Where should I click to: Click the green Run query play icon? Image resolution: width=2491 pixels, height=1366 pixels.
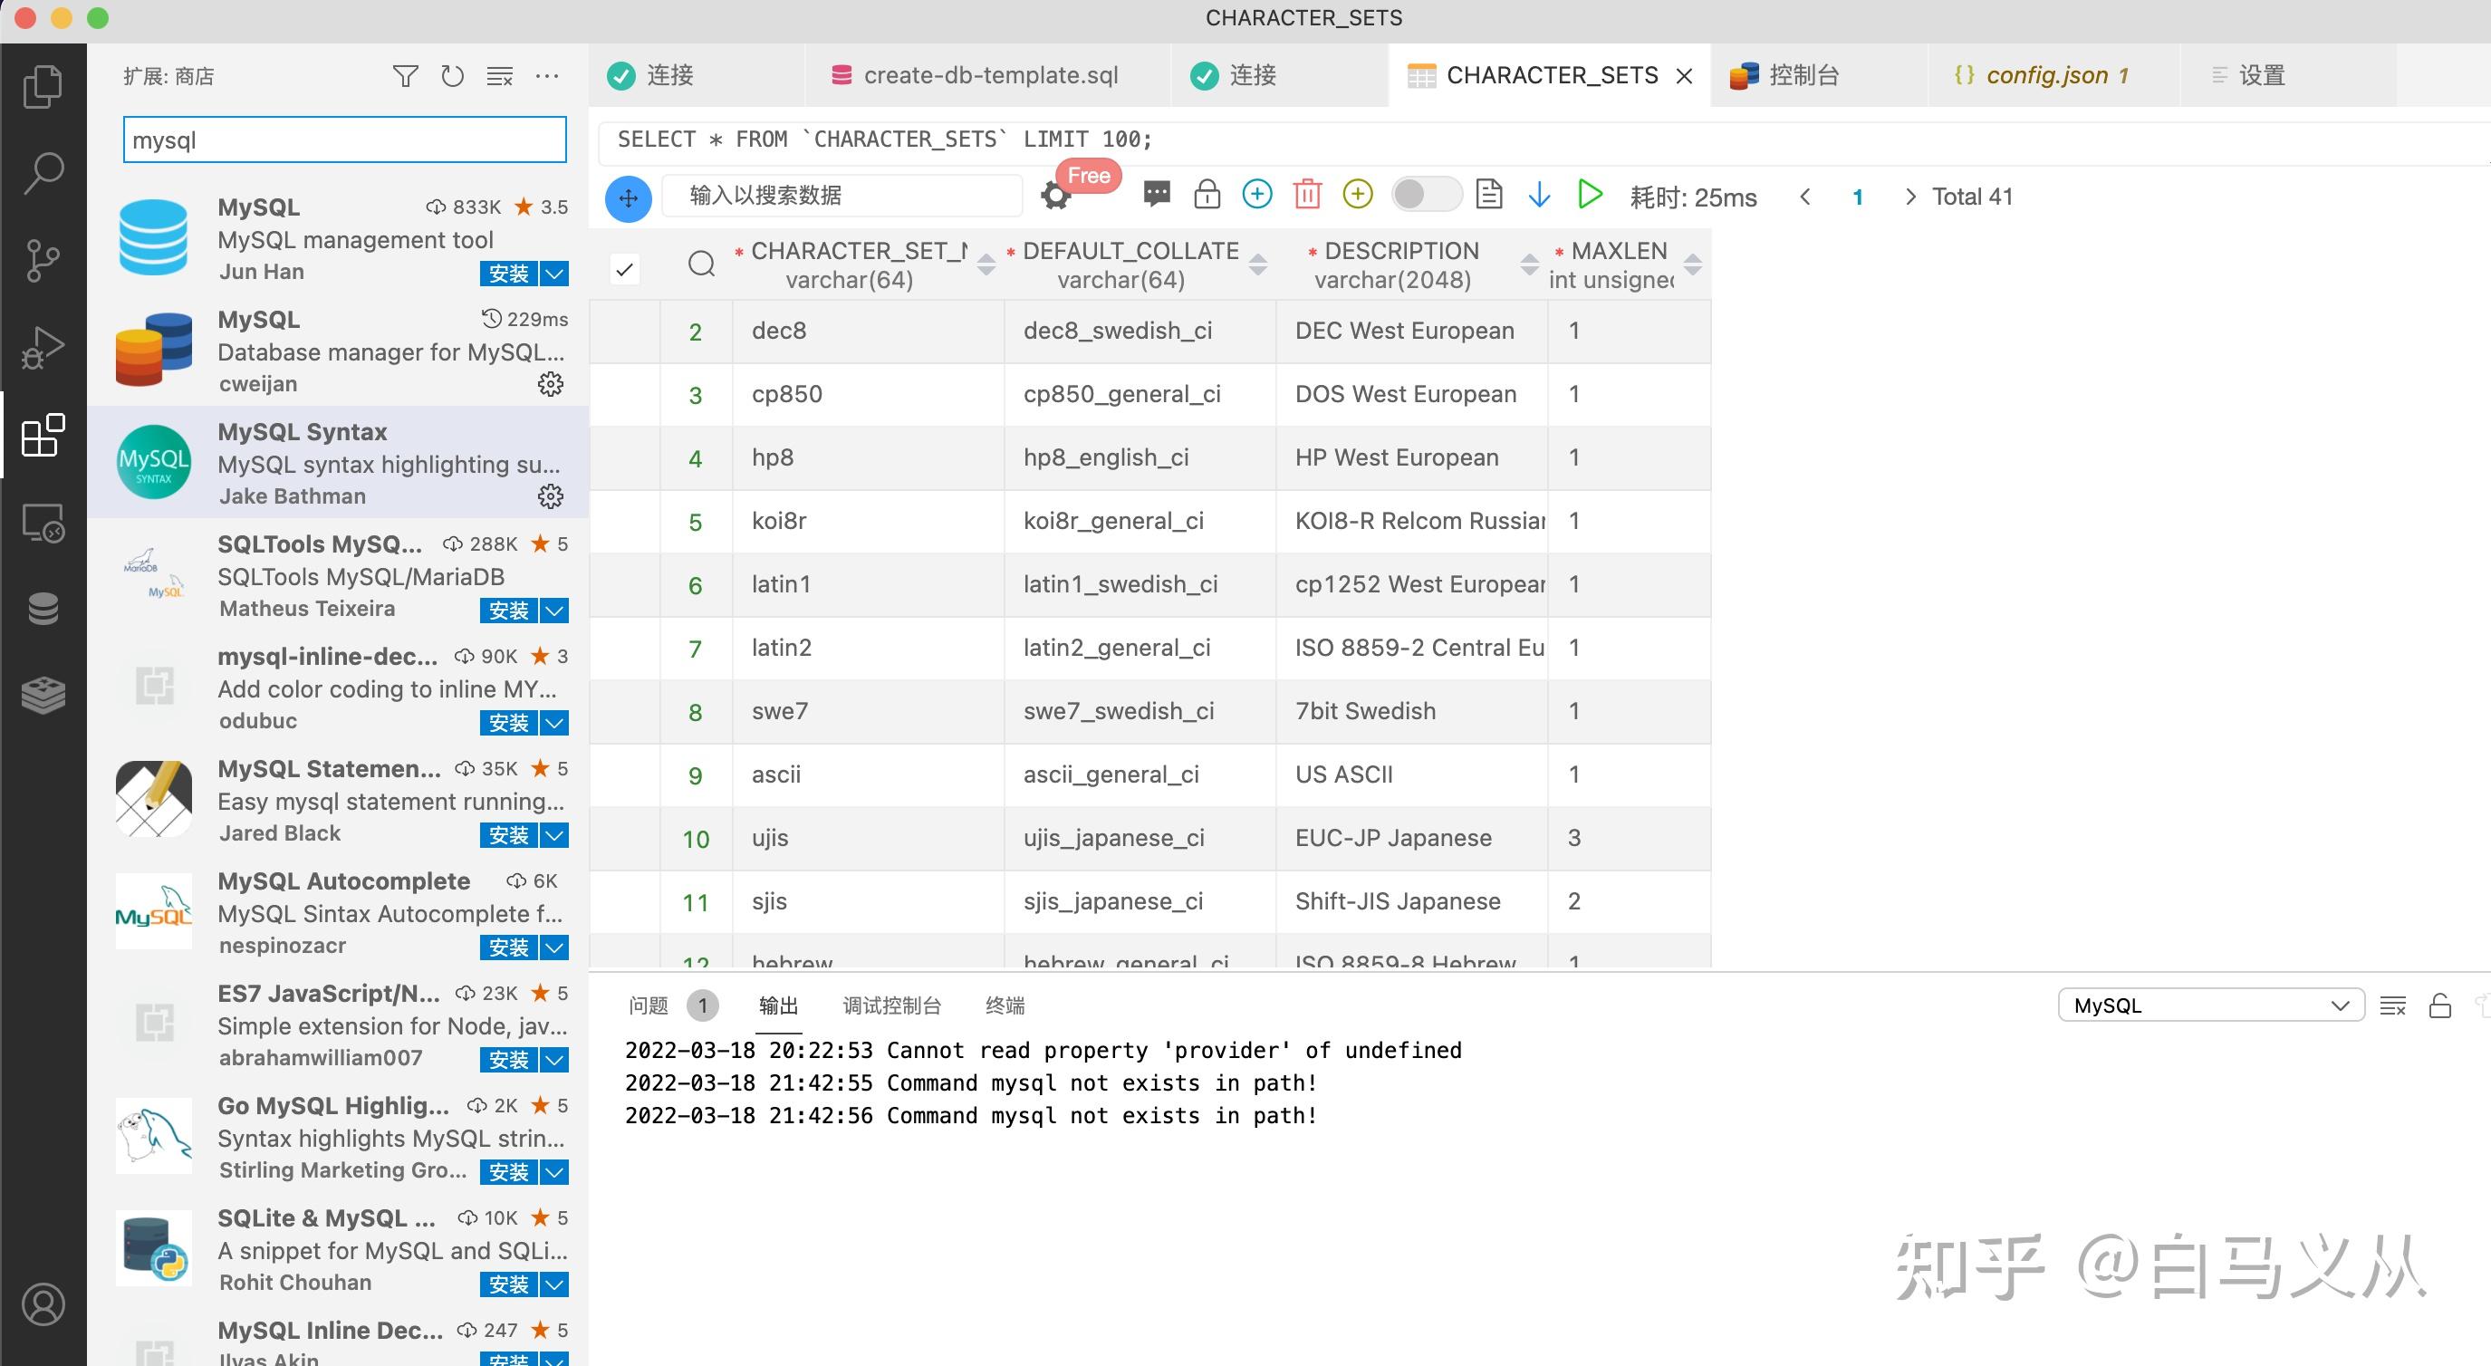tap(1589, 195)
